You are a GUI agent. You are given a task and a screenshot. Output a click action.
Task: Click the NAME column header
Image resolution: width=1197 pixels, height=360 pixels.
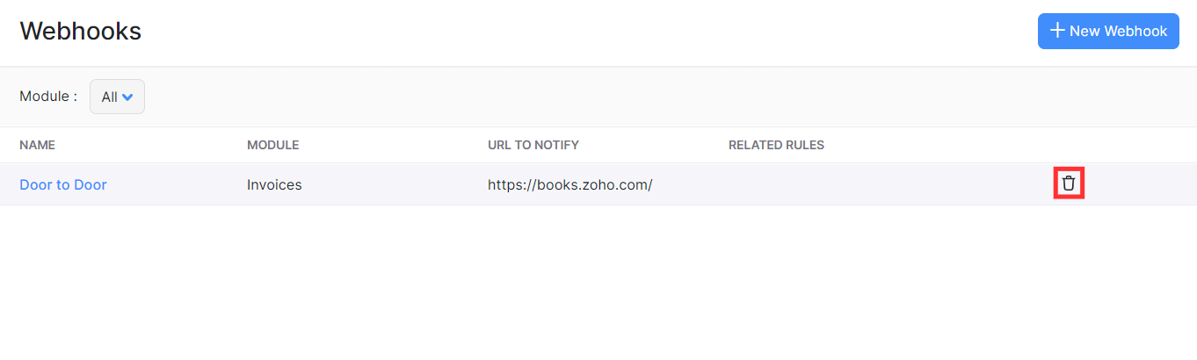[37, 145]
